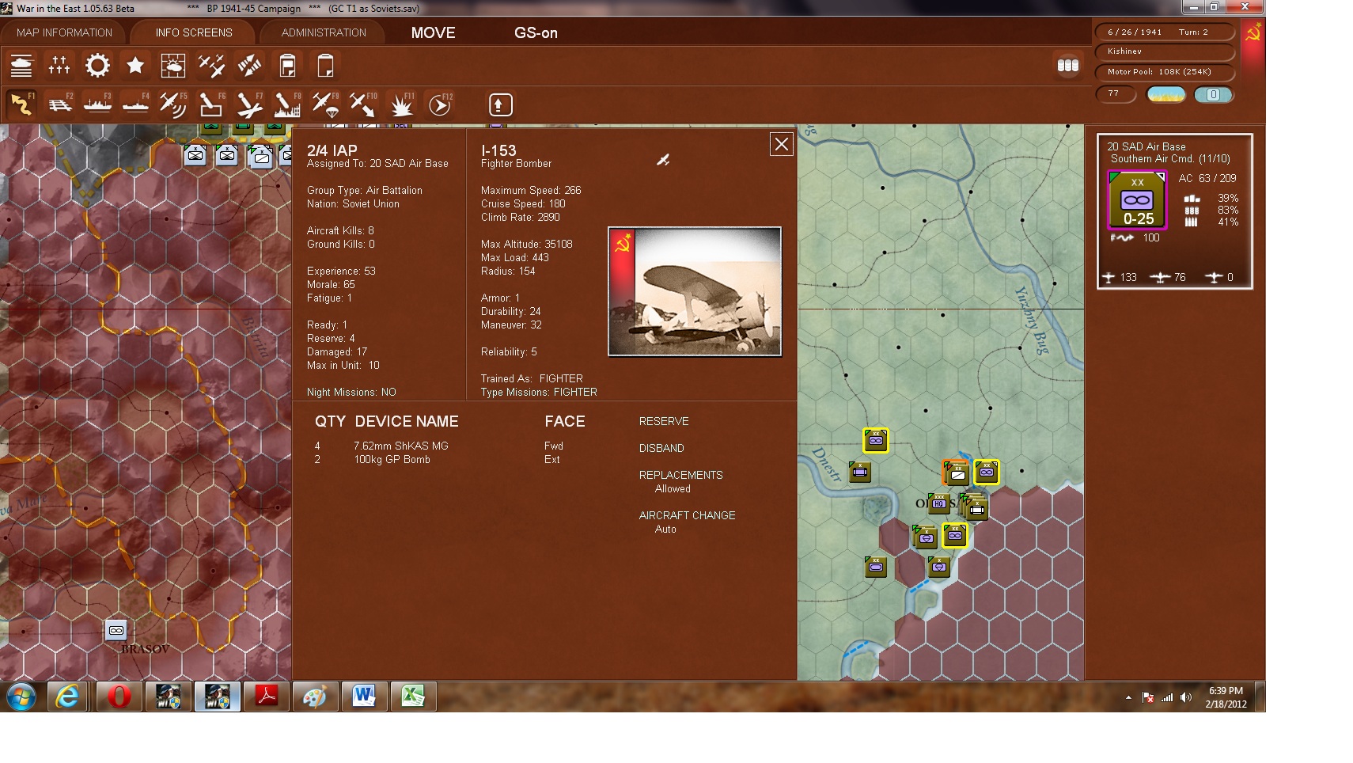The image size is (1353, 763).
Task: Open the Info Screens tab
Action: [194, 32]
